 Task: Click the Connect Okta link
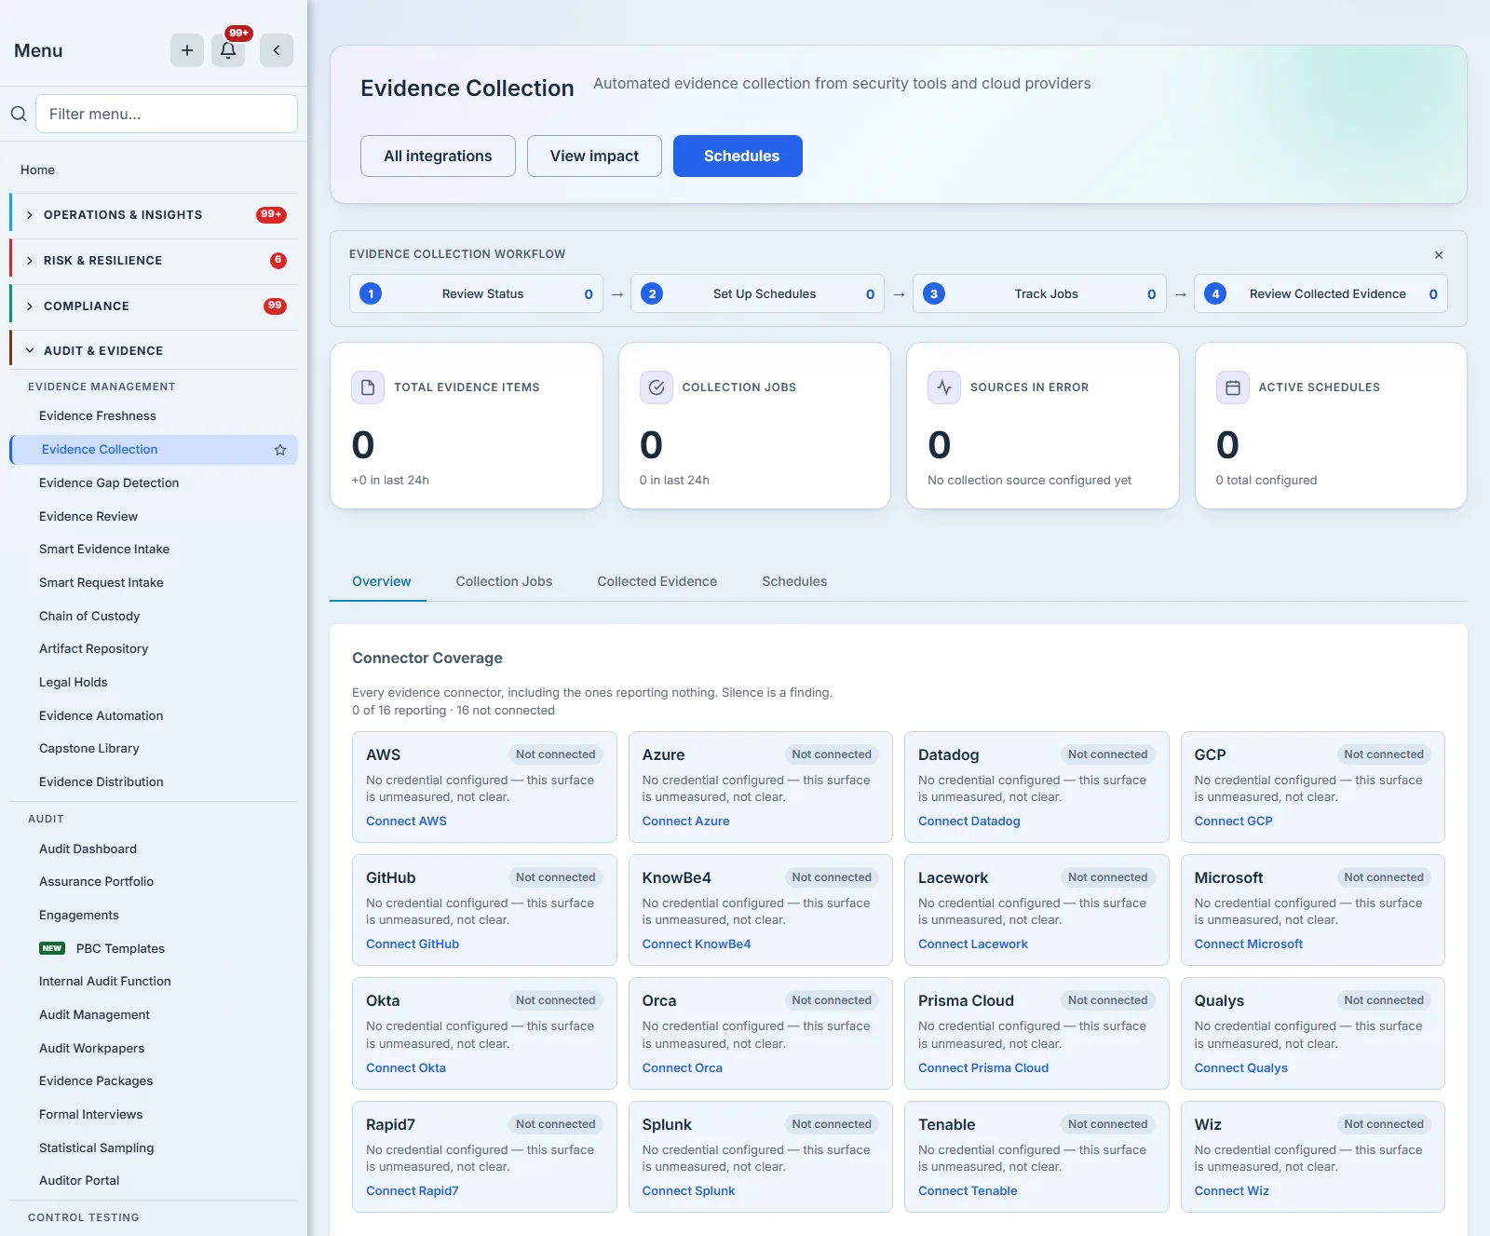[x=405, y=1068]
